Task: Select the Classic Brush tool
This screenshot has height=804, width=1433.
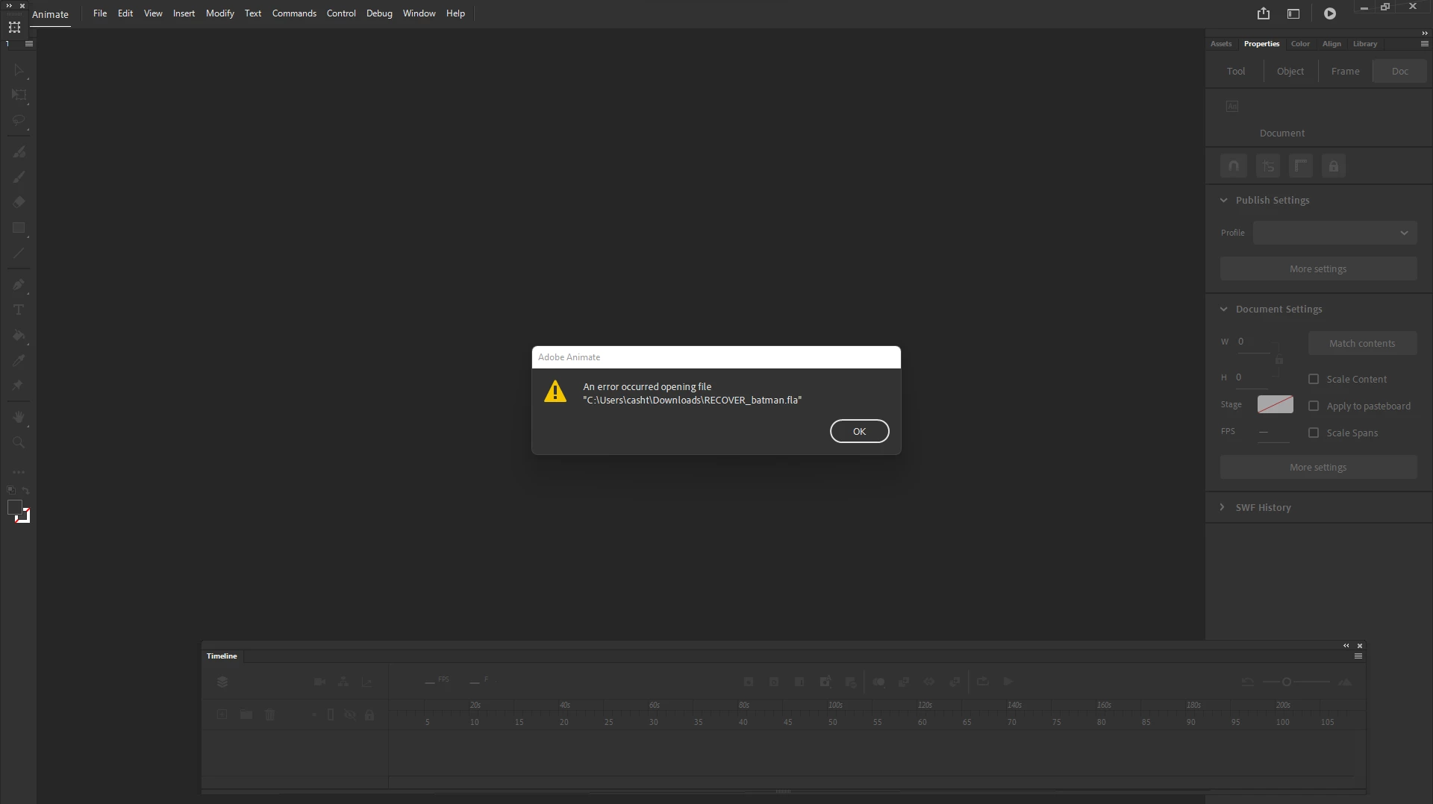Action: (19, 177)
